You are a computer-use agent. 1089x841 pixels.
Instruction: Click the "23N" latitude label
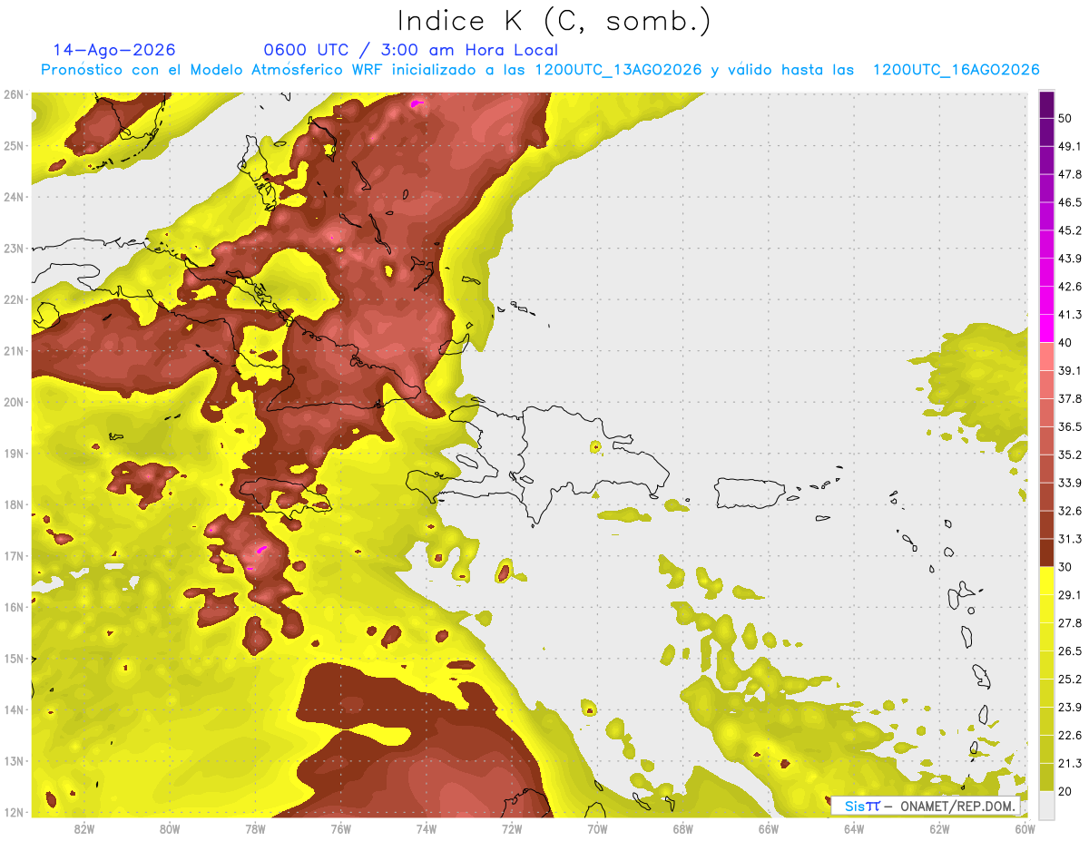(x=13, y=248)
